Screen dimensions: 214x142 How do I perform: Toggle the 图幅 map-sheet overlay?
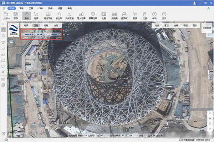coord(185,25)
